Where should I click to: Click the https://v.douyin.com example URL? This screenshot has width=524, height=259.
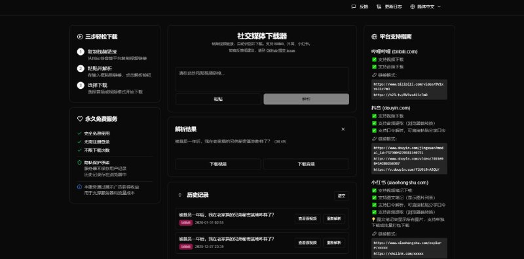tap(406, 169)
